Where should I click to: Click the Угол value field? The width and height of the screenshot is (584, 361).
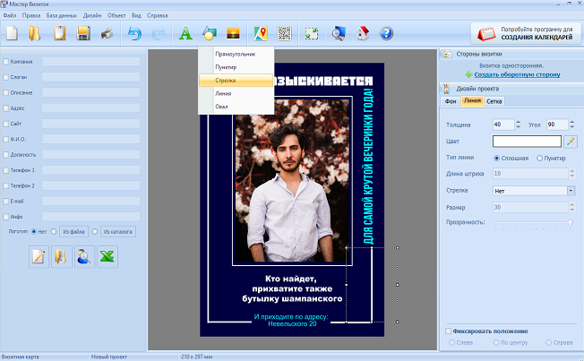click(x=557, y=125)
